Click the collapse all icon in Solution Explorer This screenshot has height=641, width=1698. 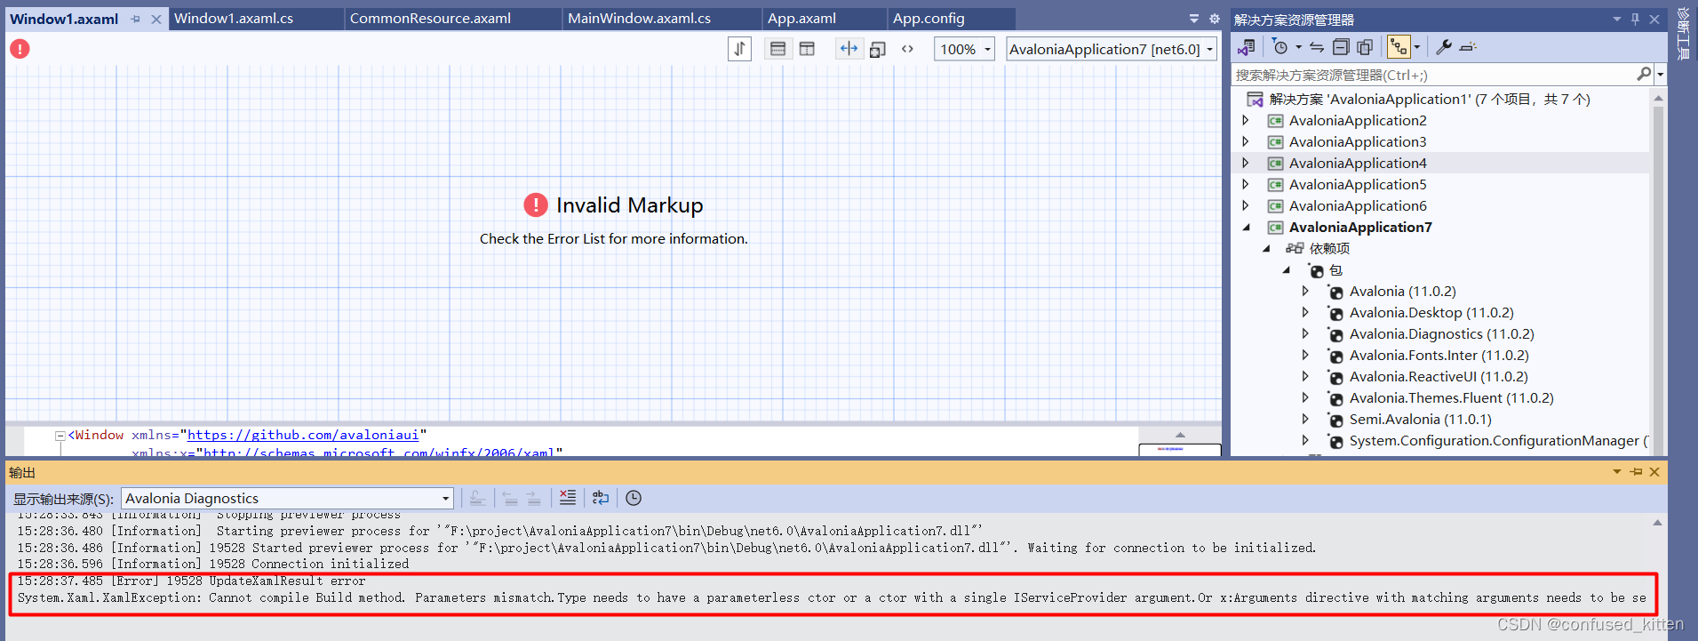coord(1341,47)
